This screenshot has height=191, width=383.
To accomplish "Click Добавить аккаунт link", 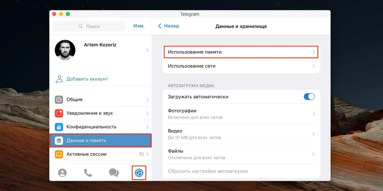I will [x=87, y=79].
